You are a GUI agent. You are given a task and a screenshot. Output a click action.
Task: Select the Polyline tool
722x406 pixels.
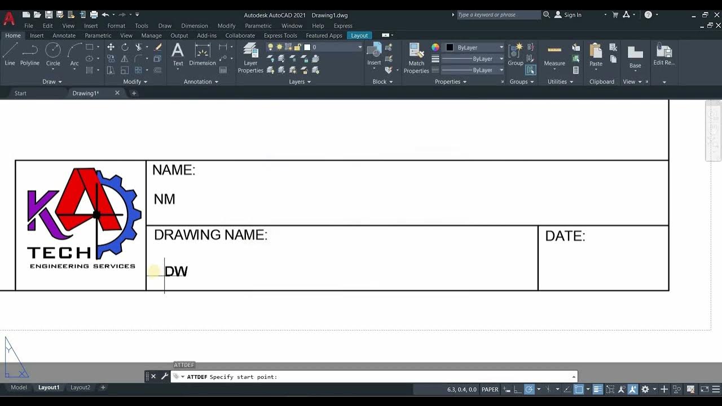(x=30, y=55)
